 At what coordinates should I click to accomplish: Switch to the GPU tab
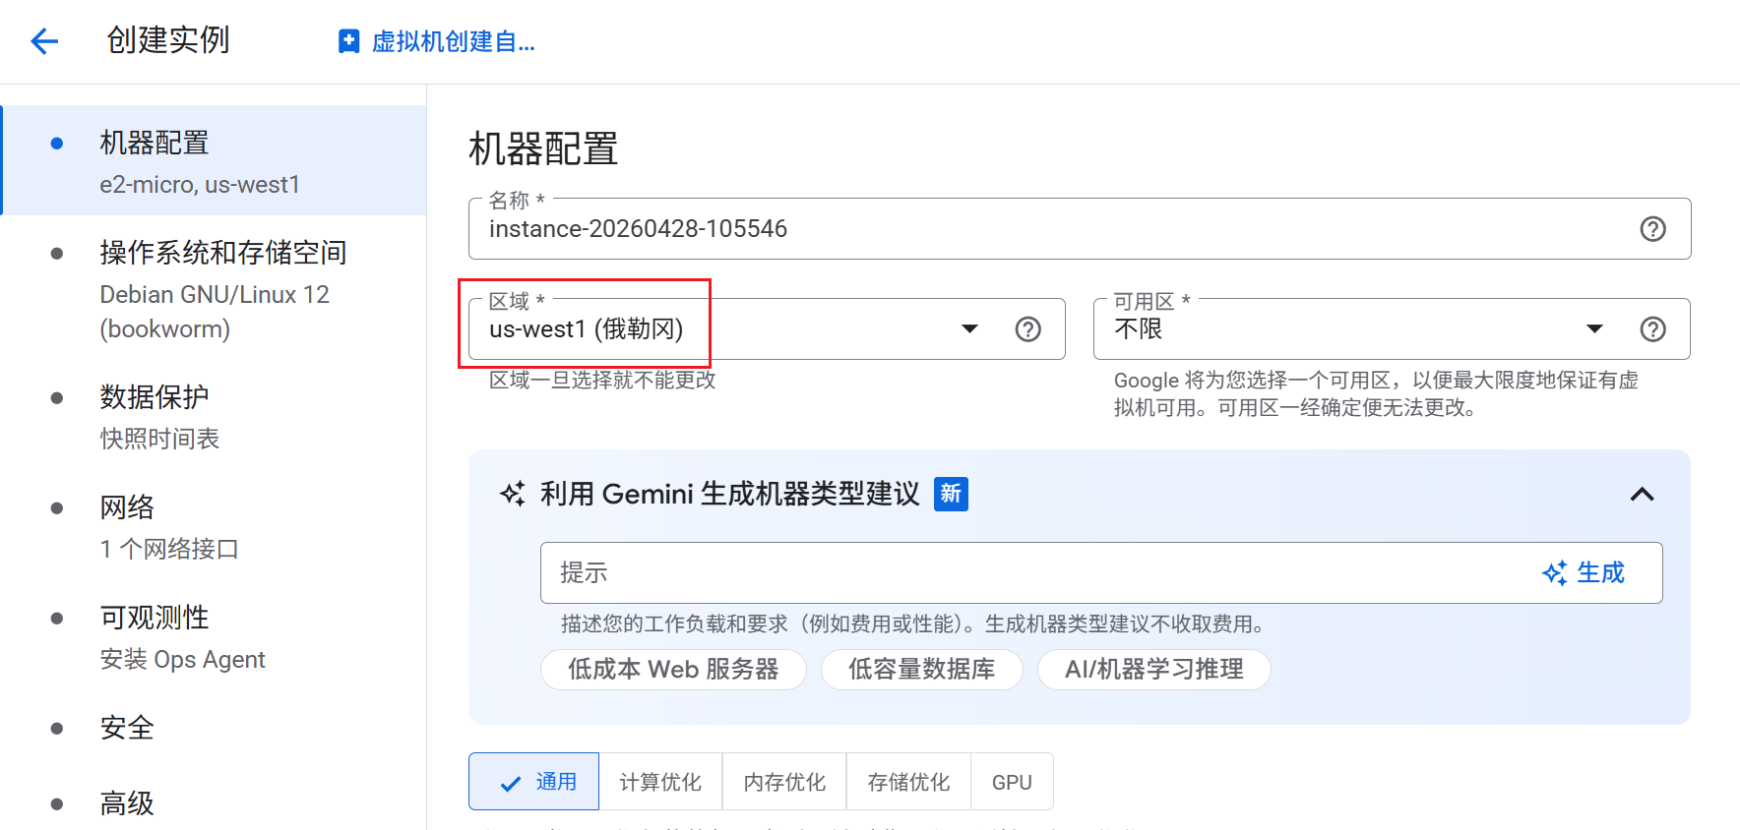point(1012,782)
